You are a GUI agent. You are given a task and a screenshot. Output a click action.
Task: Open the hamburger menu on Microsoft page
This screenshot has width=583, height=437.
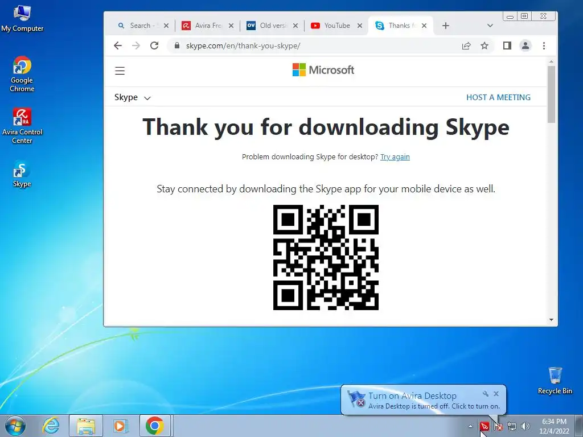120,71
